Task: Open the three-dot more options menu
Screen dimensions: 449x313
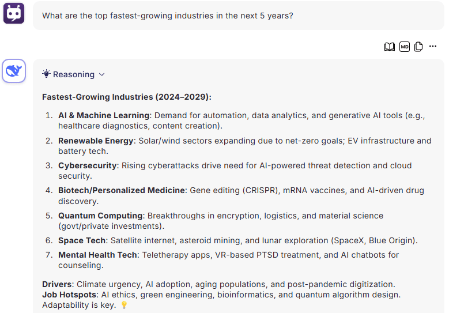Action: (433, 46)
